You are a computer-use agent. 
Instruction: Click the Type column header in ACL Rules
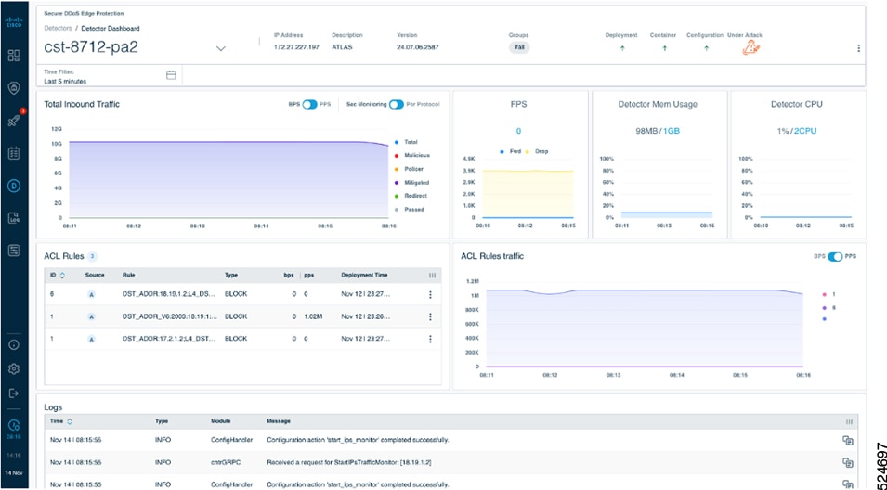coord(230,276)
